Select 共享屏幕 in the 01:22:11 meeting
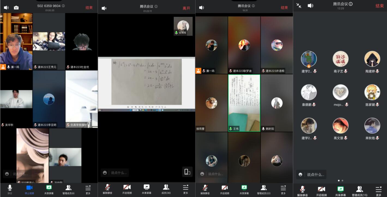Image resolution: width=387 pixels, height=197 pixels. click(146, 189)
